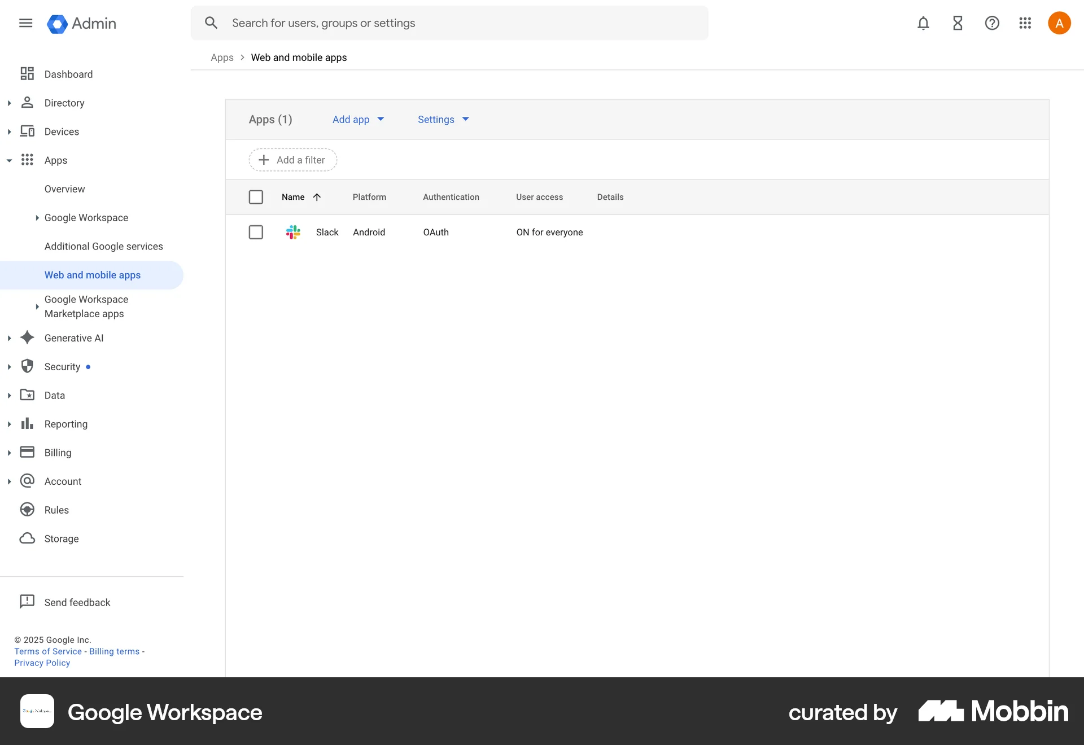Screen dimensions: 1084x745
Task: Open the Google apps grid launcher
Action: 1025,23
